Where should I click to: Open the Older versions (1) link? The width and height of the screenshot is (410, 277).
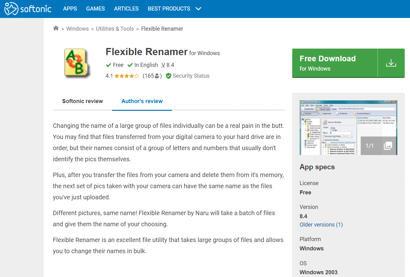321,225
